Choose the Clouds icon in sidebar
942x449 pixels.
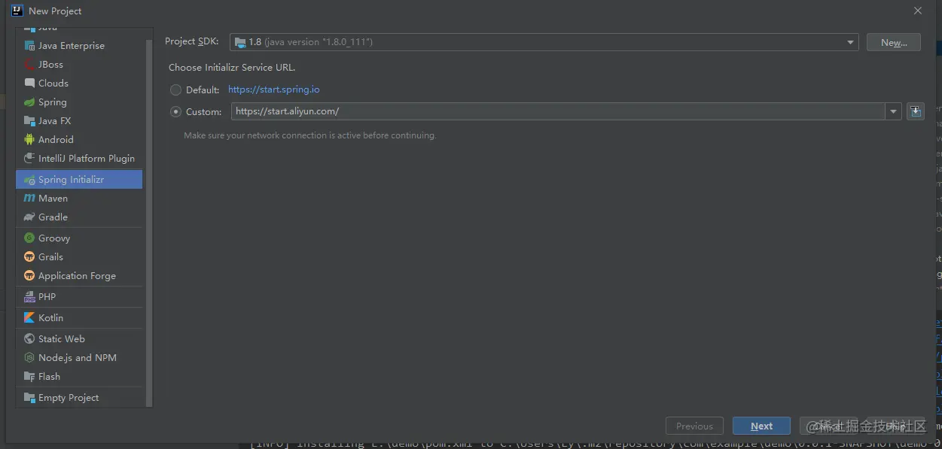(29, 83)
